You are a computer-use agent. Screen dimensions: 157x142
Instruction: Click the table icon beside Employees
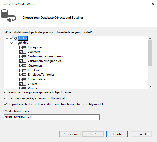click(25, 70)
